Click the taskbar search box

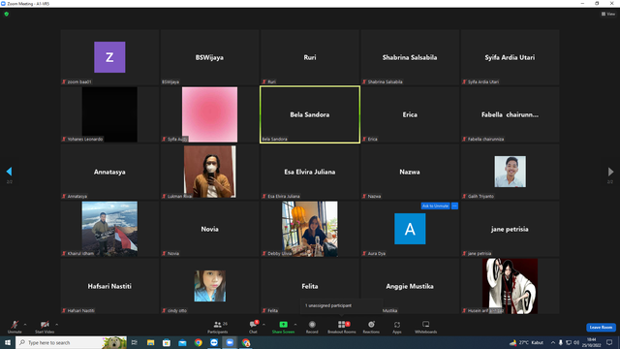[x=71, y=342]
